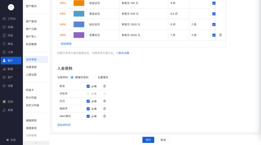Open 场景营销 in the customer submenu
Image resolution: width=261 pixels, height=145 pixels.
click(31, 67)
